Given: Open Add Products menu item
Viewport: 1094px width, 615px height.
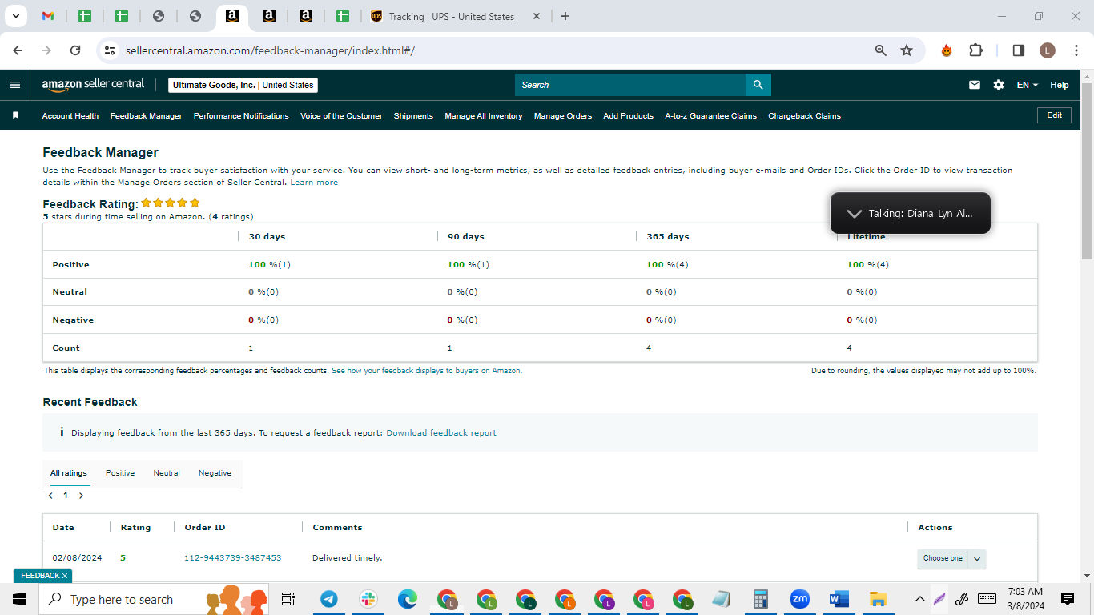Looking at the screenshot, I should coord(628,116).
